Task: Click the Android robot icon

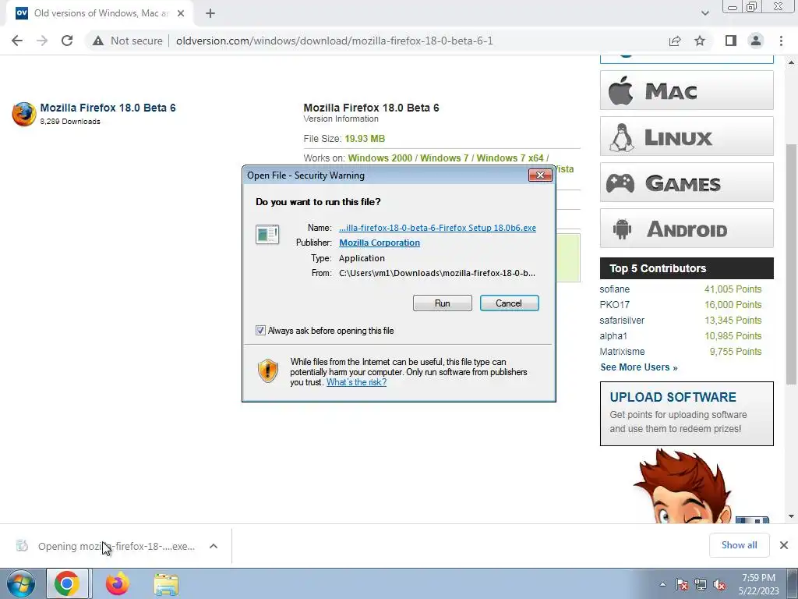Action: click(622, 229)
